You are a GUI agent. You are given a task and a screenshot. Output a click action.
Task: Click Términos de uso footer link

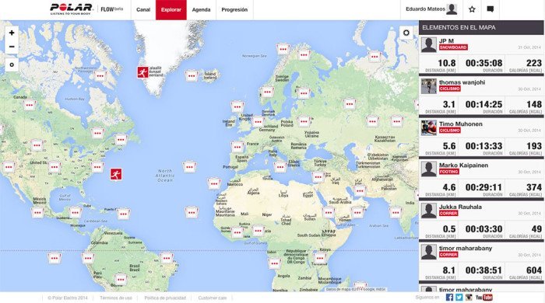coord(116,298)
